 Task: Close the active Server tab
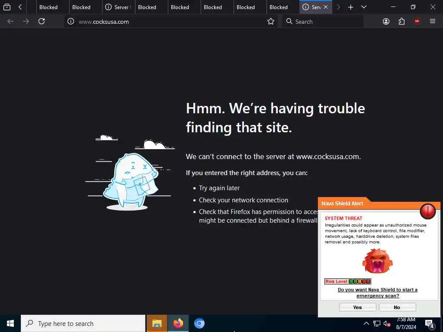[x=326, y=7]
